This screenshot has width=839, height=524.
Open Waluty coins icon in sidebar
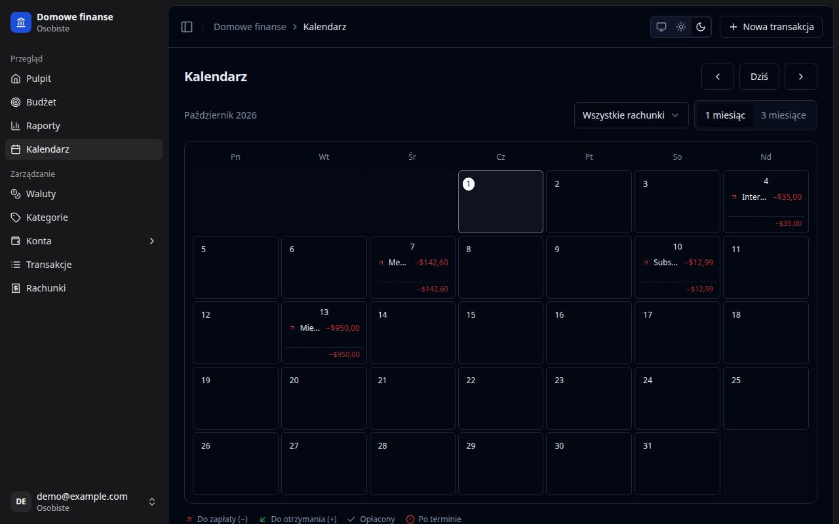coord(16,194)
